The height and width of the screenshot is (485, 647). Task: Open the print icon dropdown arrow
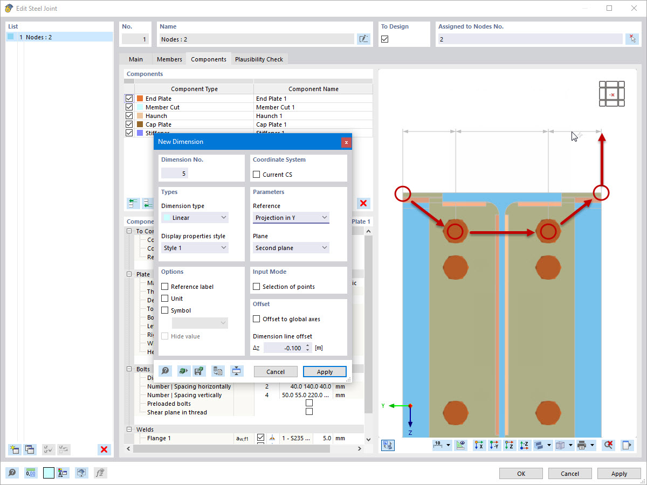592,445
